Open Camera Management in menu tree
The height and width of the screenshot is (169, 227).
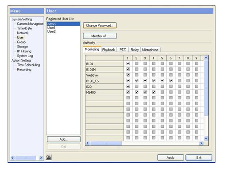click(30, 24)
